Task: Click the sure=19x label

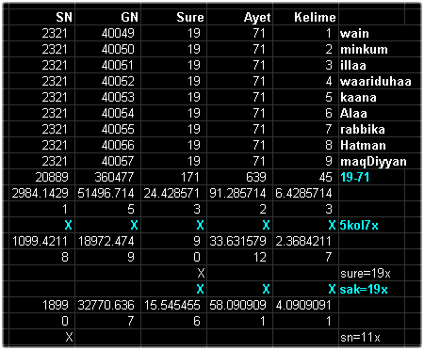Action: [366, 274]
